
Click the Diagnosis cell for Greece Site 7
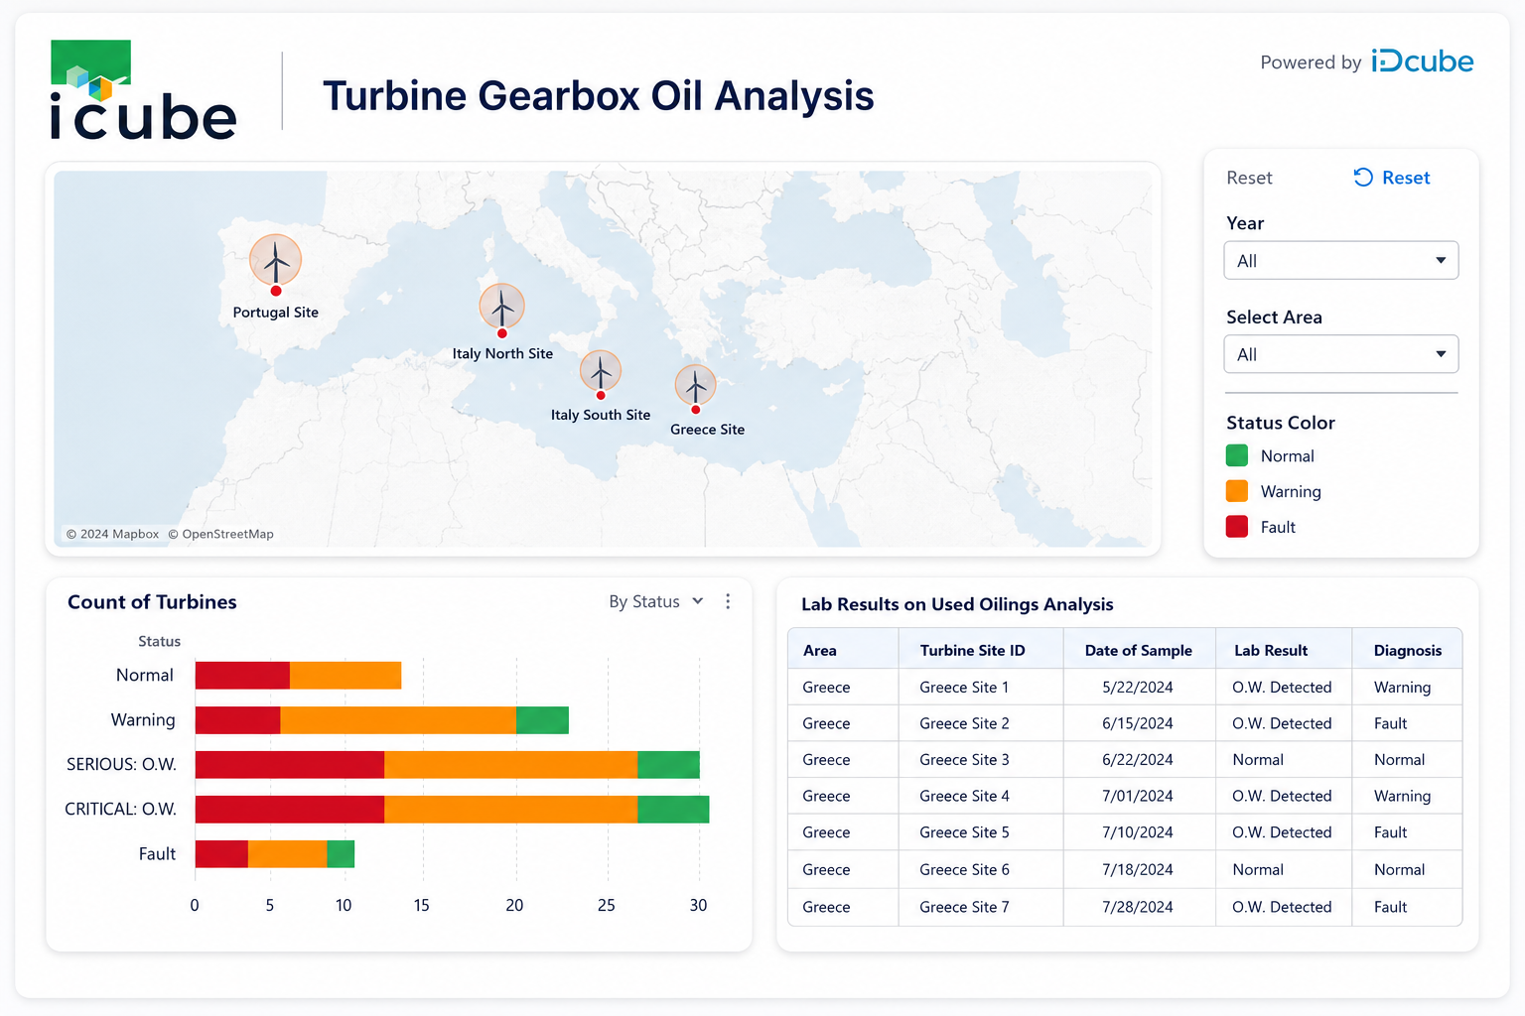[1407, 907]
